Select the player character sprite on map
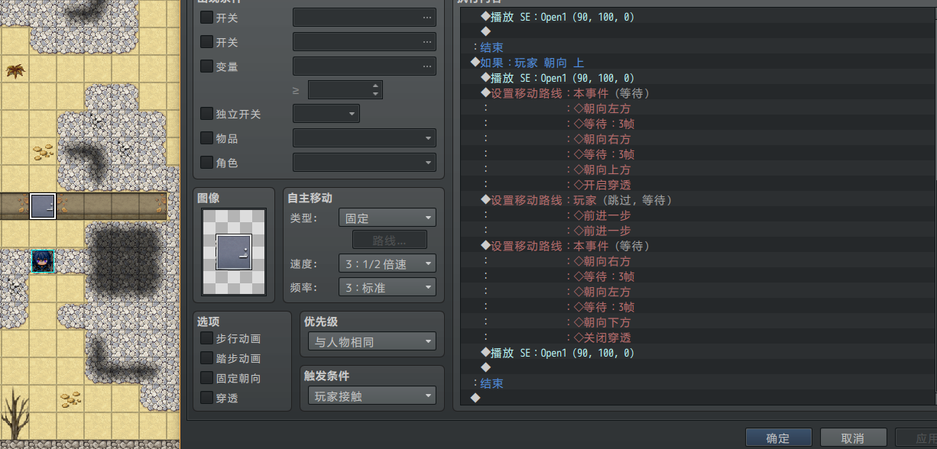937x449 pixels. 43,261
